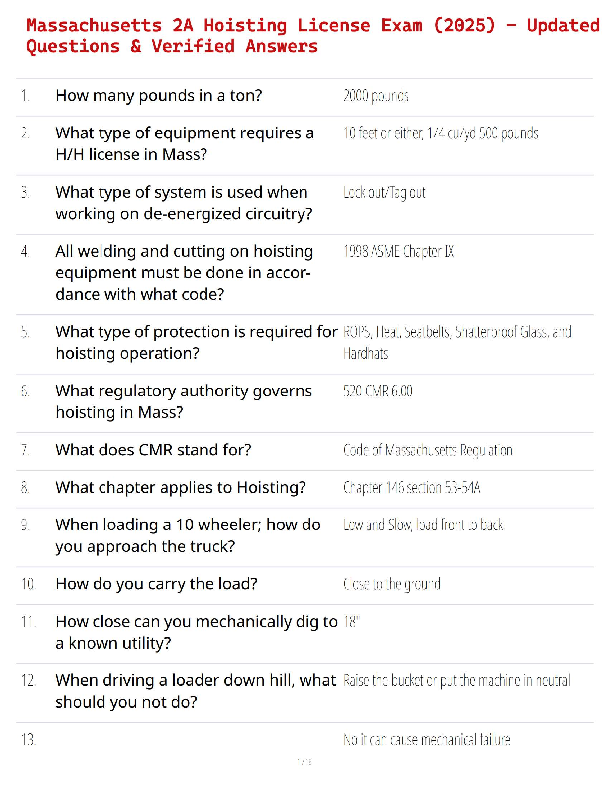Click the answer "Code of Massachusetts Regulation"

click(x=427, y=450)
